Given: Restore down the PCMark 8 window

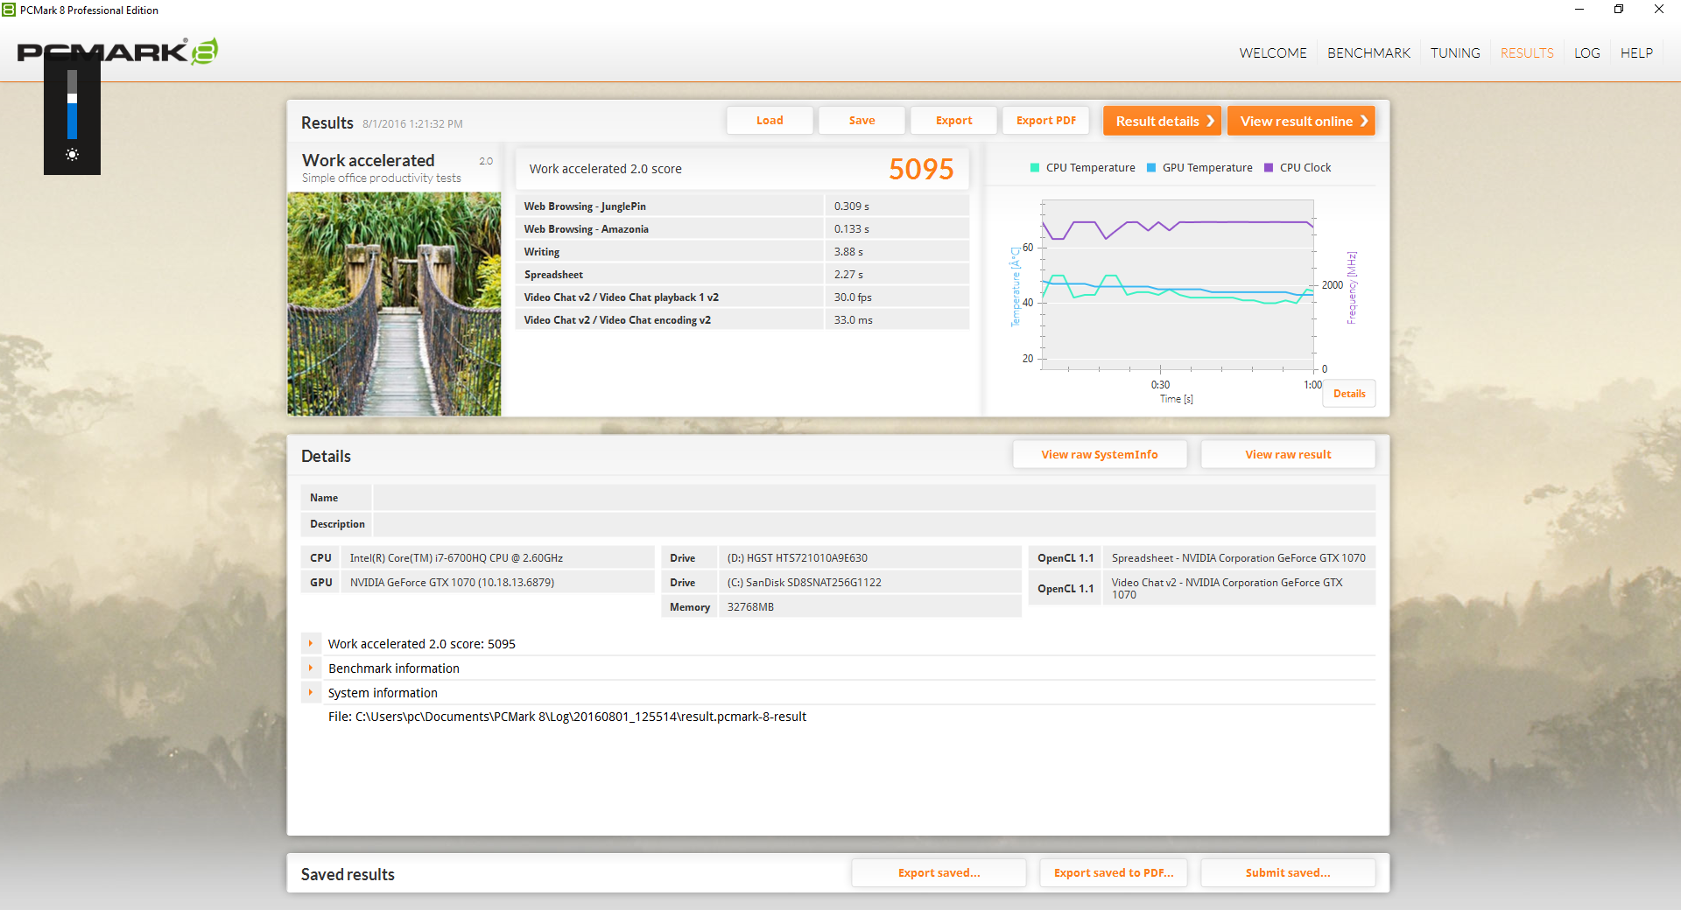Looking at the screenshot, I should (1619, 10).
